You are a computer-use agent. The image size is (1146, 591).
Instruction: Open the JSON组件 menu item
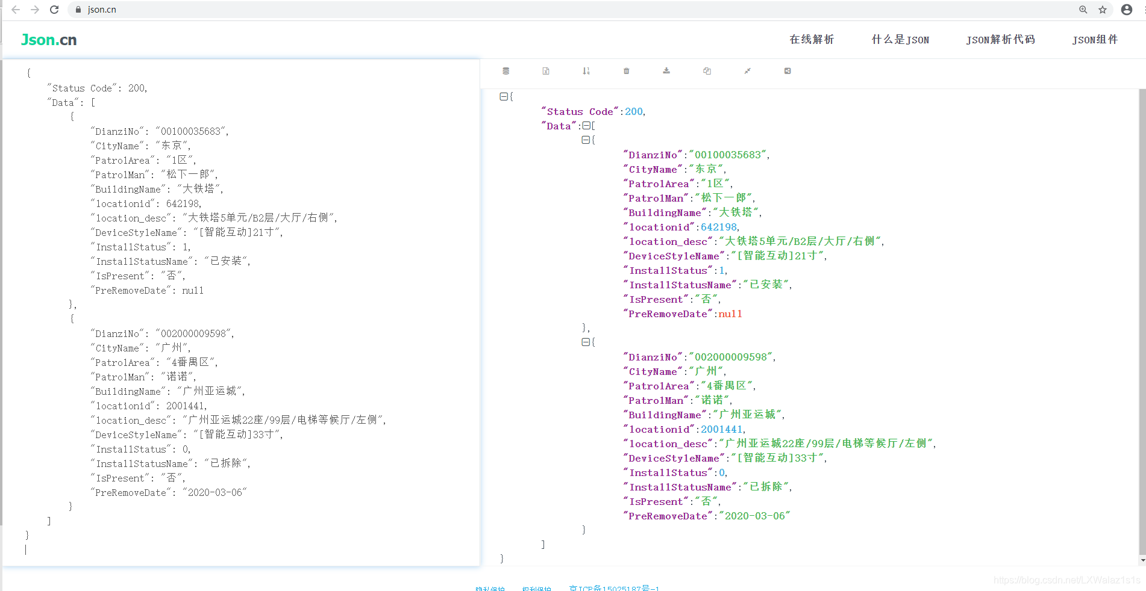coord(1095,40)
